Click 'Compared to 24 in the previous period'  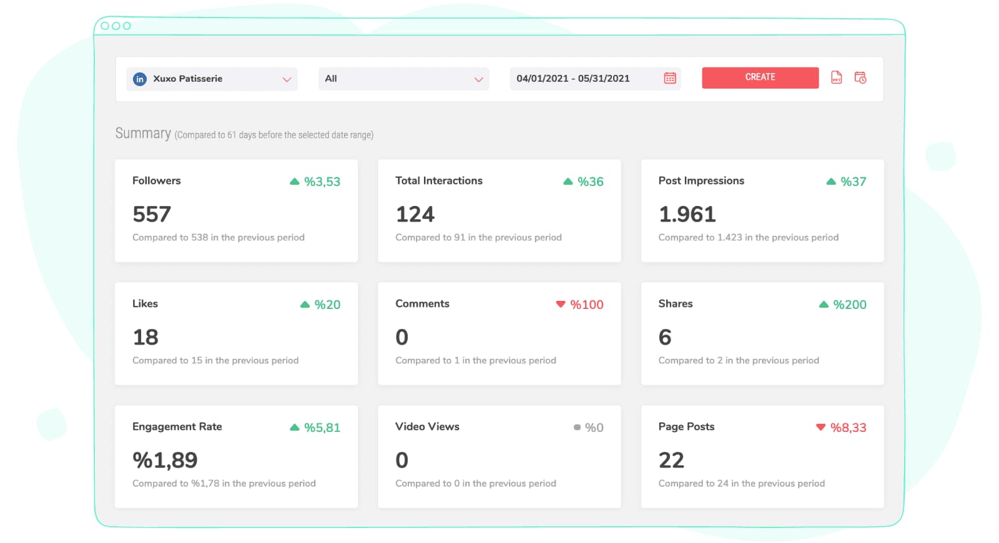[742, 483]
